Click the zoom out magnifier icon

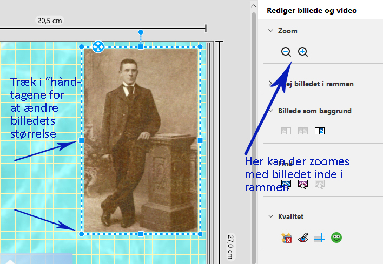click(286, 52)
